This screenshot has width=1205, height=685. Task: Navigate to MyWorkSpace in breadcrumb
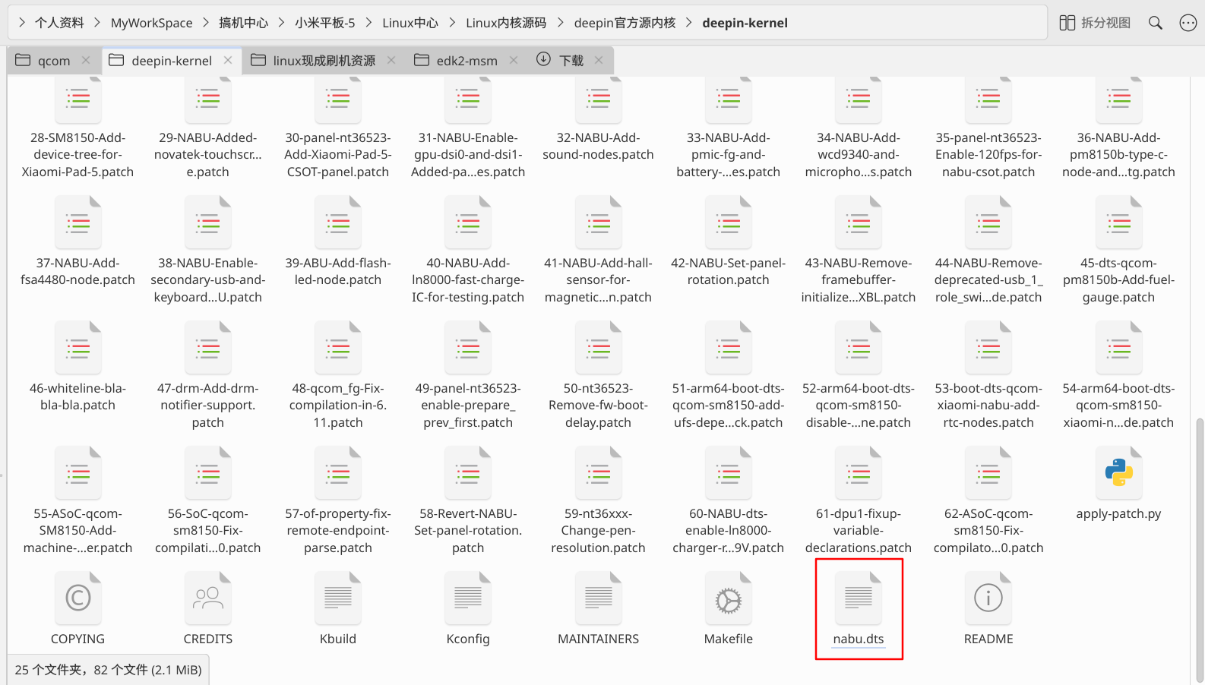[x=152, y=23]
